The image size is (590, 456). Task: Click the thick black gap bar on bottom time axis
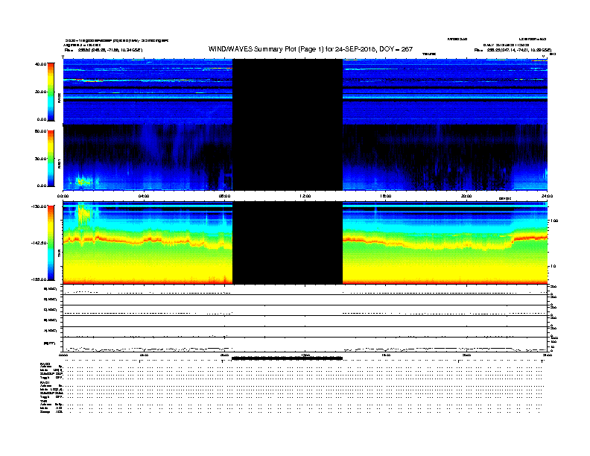click(287, 358)
